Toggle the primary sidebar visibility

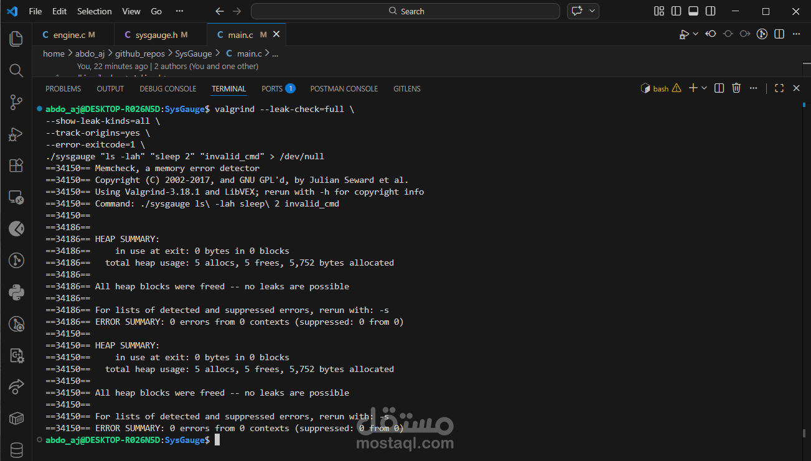[676, 11]
